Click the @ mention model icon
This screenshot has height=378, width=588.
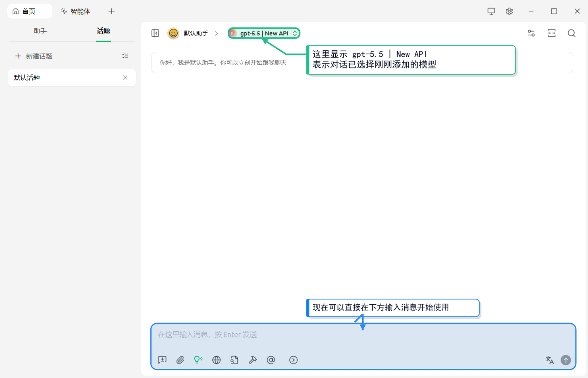tap(271, 360)
